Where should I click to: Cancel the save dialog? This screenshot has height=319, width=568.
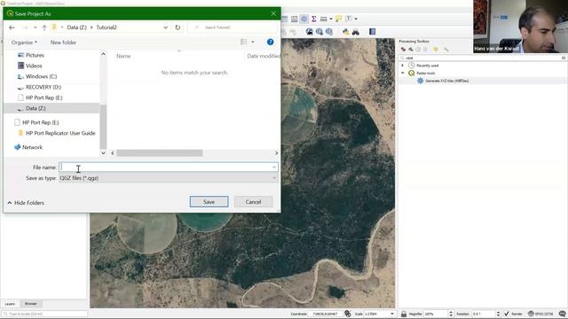pyautogui.click(x=253, y=202)
